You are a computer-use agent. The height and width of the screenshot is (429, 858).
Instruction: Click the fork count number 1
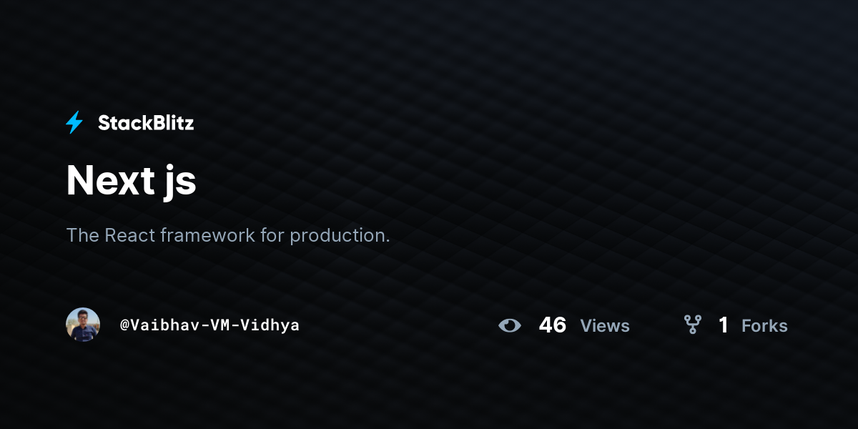724,325
